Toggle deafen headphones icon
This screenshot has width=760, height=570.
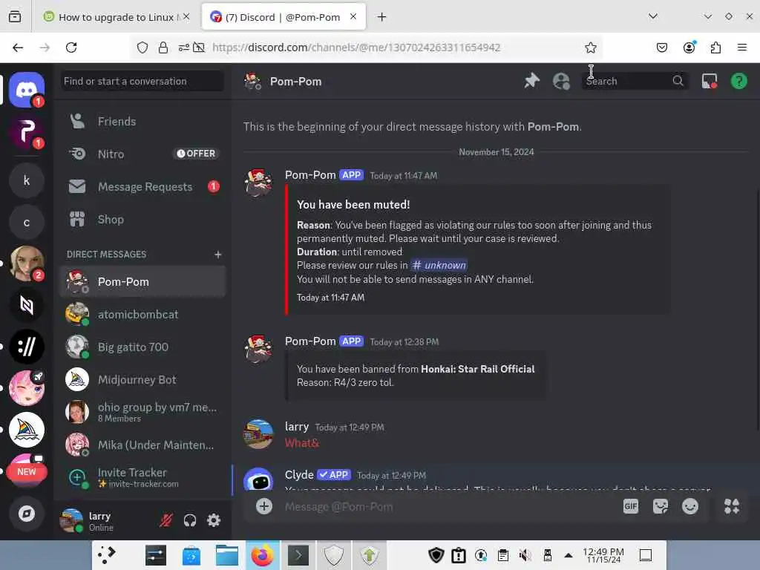[190, 520]
